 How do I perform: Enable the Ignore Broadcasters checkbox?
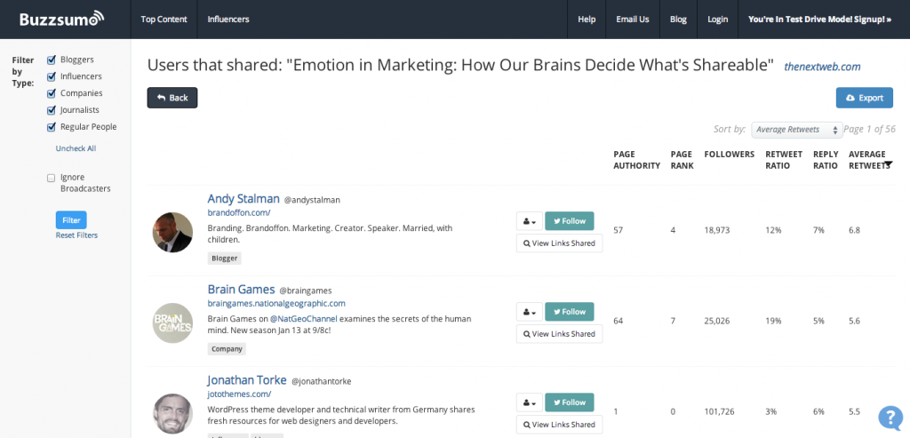[x=51, y=178]
